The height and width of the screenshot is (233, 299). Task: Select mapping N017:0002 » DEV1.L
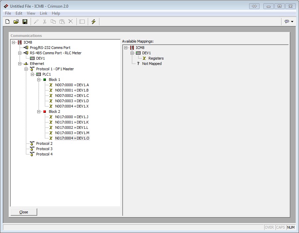71,127
